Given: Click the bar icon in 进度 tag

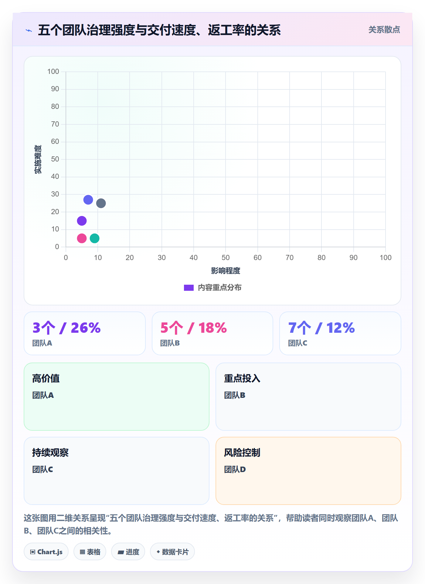Looking at the screenshot, I should click(121, 552).
